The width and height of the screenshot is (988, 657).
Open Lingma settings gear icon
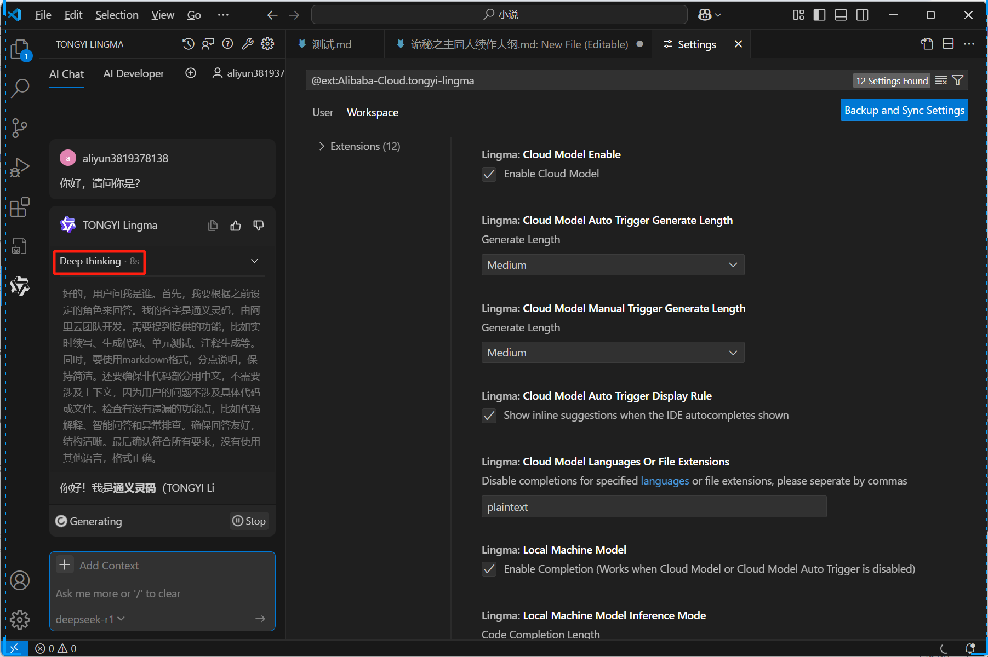[267, 44]
